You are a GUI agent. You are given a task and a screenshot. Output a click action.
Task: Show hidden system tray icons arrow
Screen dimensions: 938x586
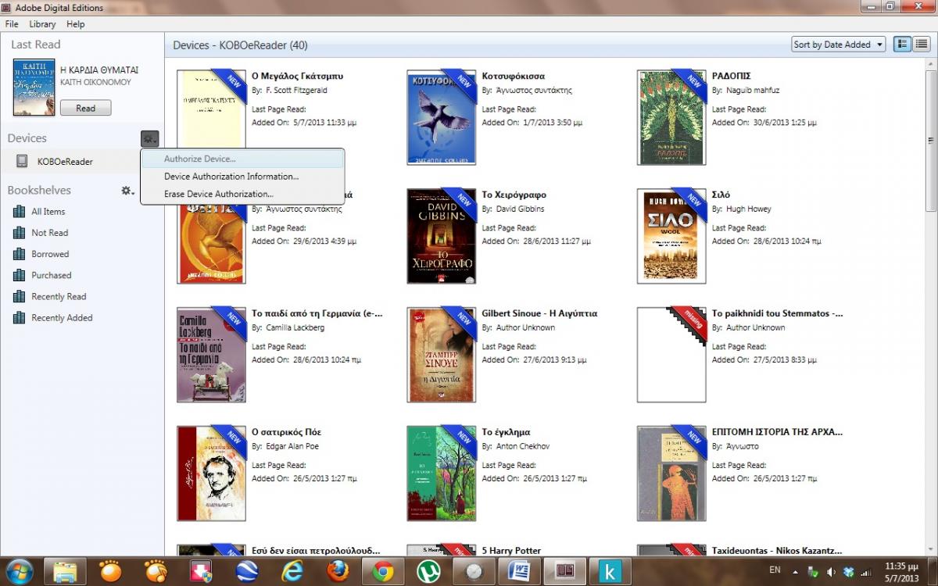(796, 572)
